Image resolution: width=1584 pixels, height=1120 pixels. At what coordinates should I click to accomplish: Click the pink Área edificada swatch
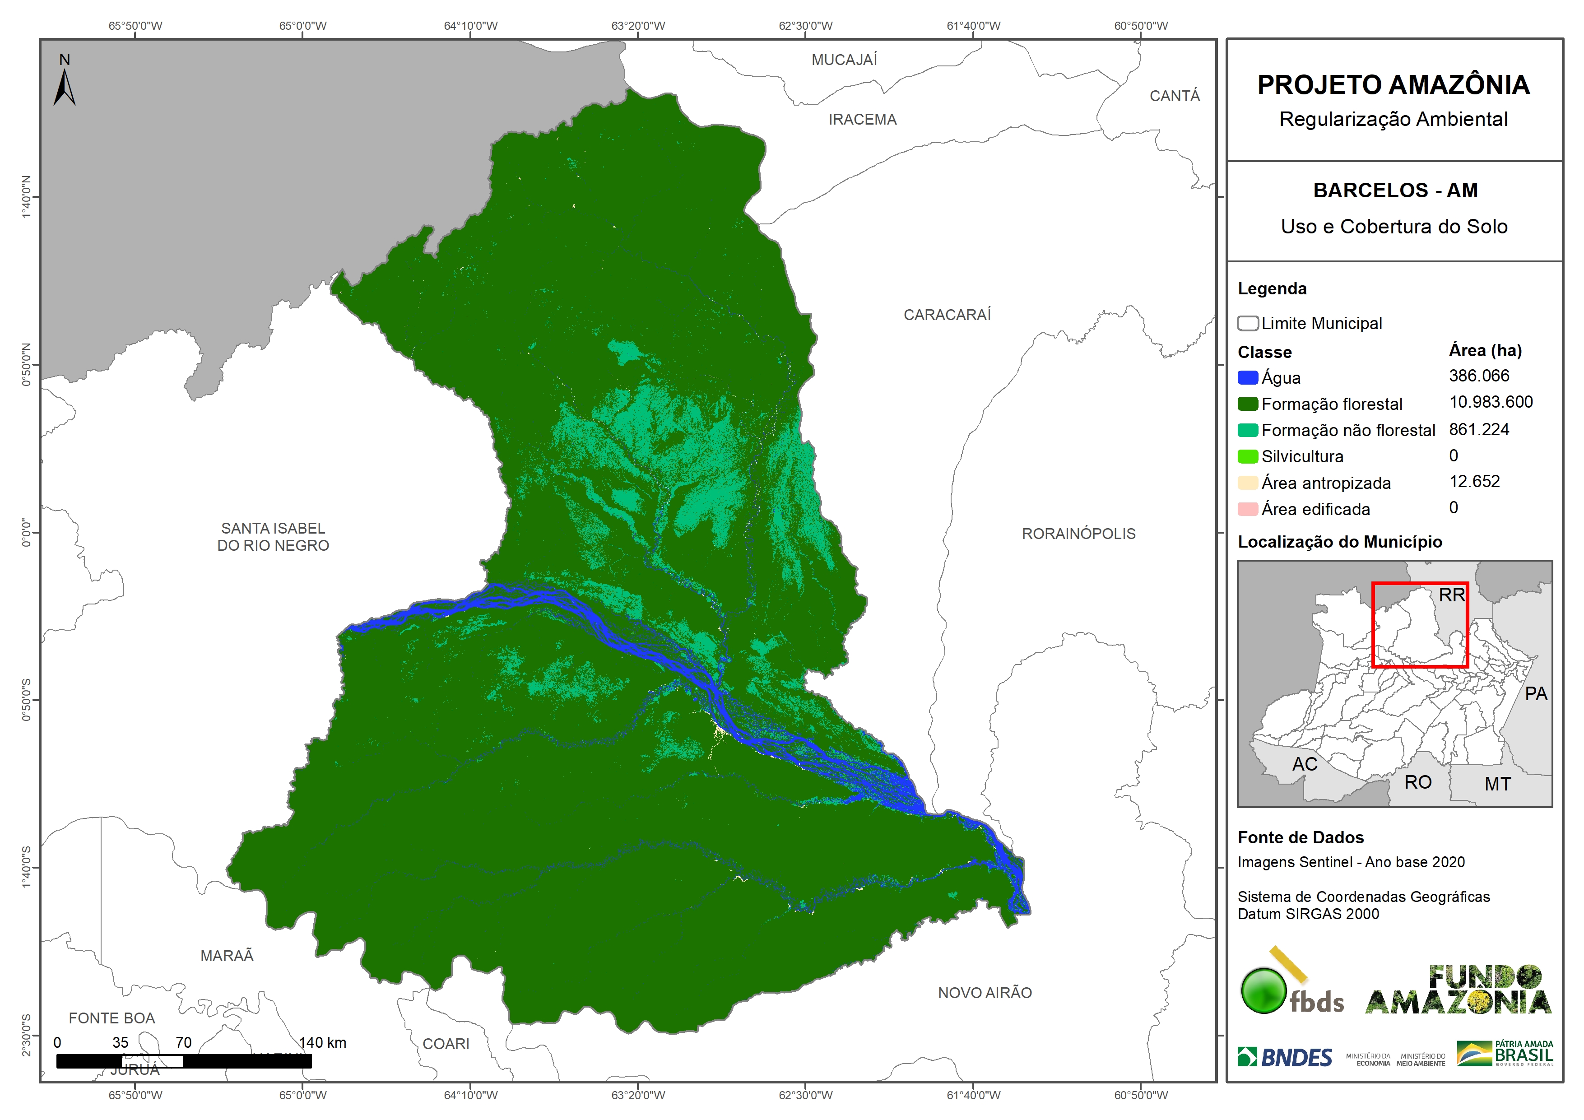[x=1247, y=509]
